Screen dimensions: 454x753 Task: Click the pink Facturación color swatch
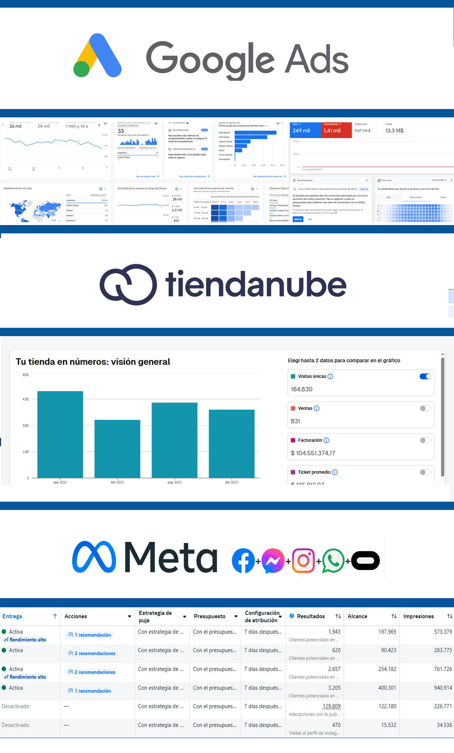[293, 440]
